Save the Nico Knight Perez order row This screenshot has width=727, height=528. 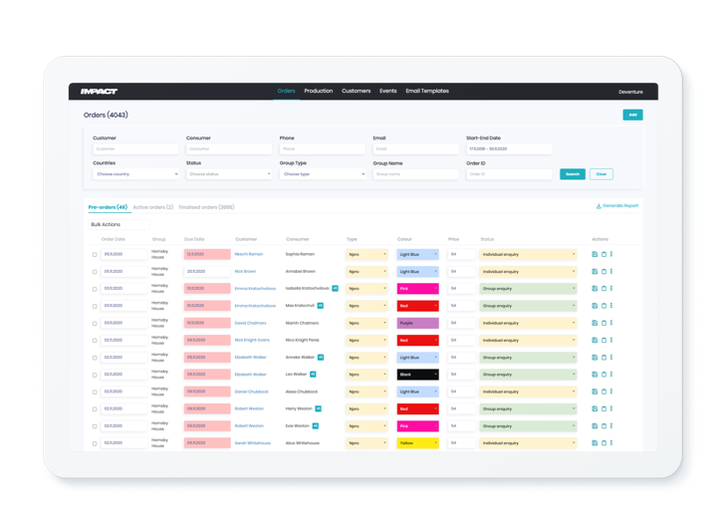pos(595,340)
